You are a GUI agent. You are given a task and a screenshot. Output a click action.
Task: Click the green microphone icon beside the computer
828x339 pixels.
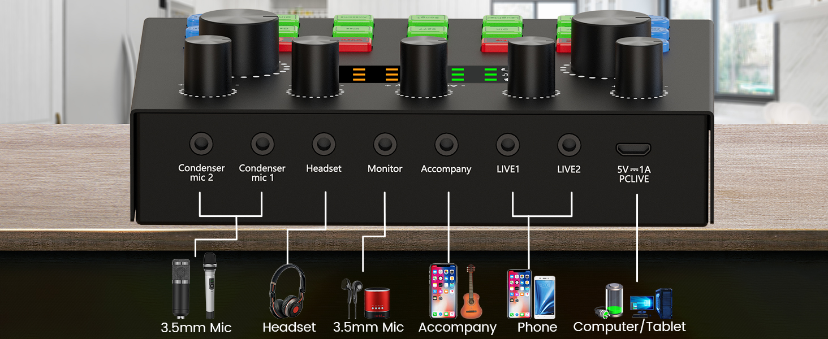tap(610, 297)
